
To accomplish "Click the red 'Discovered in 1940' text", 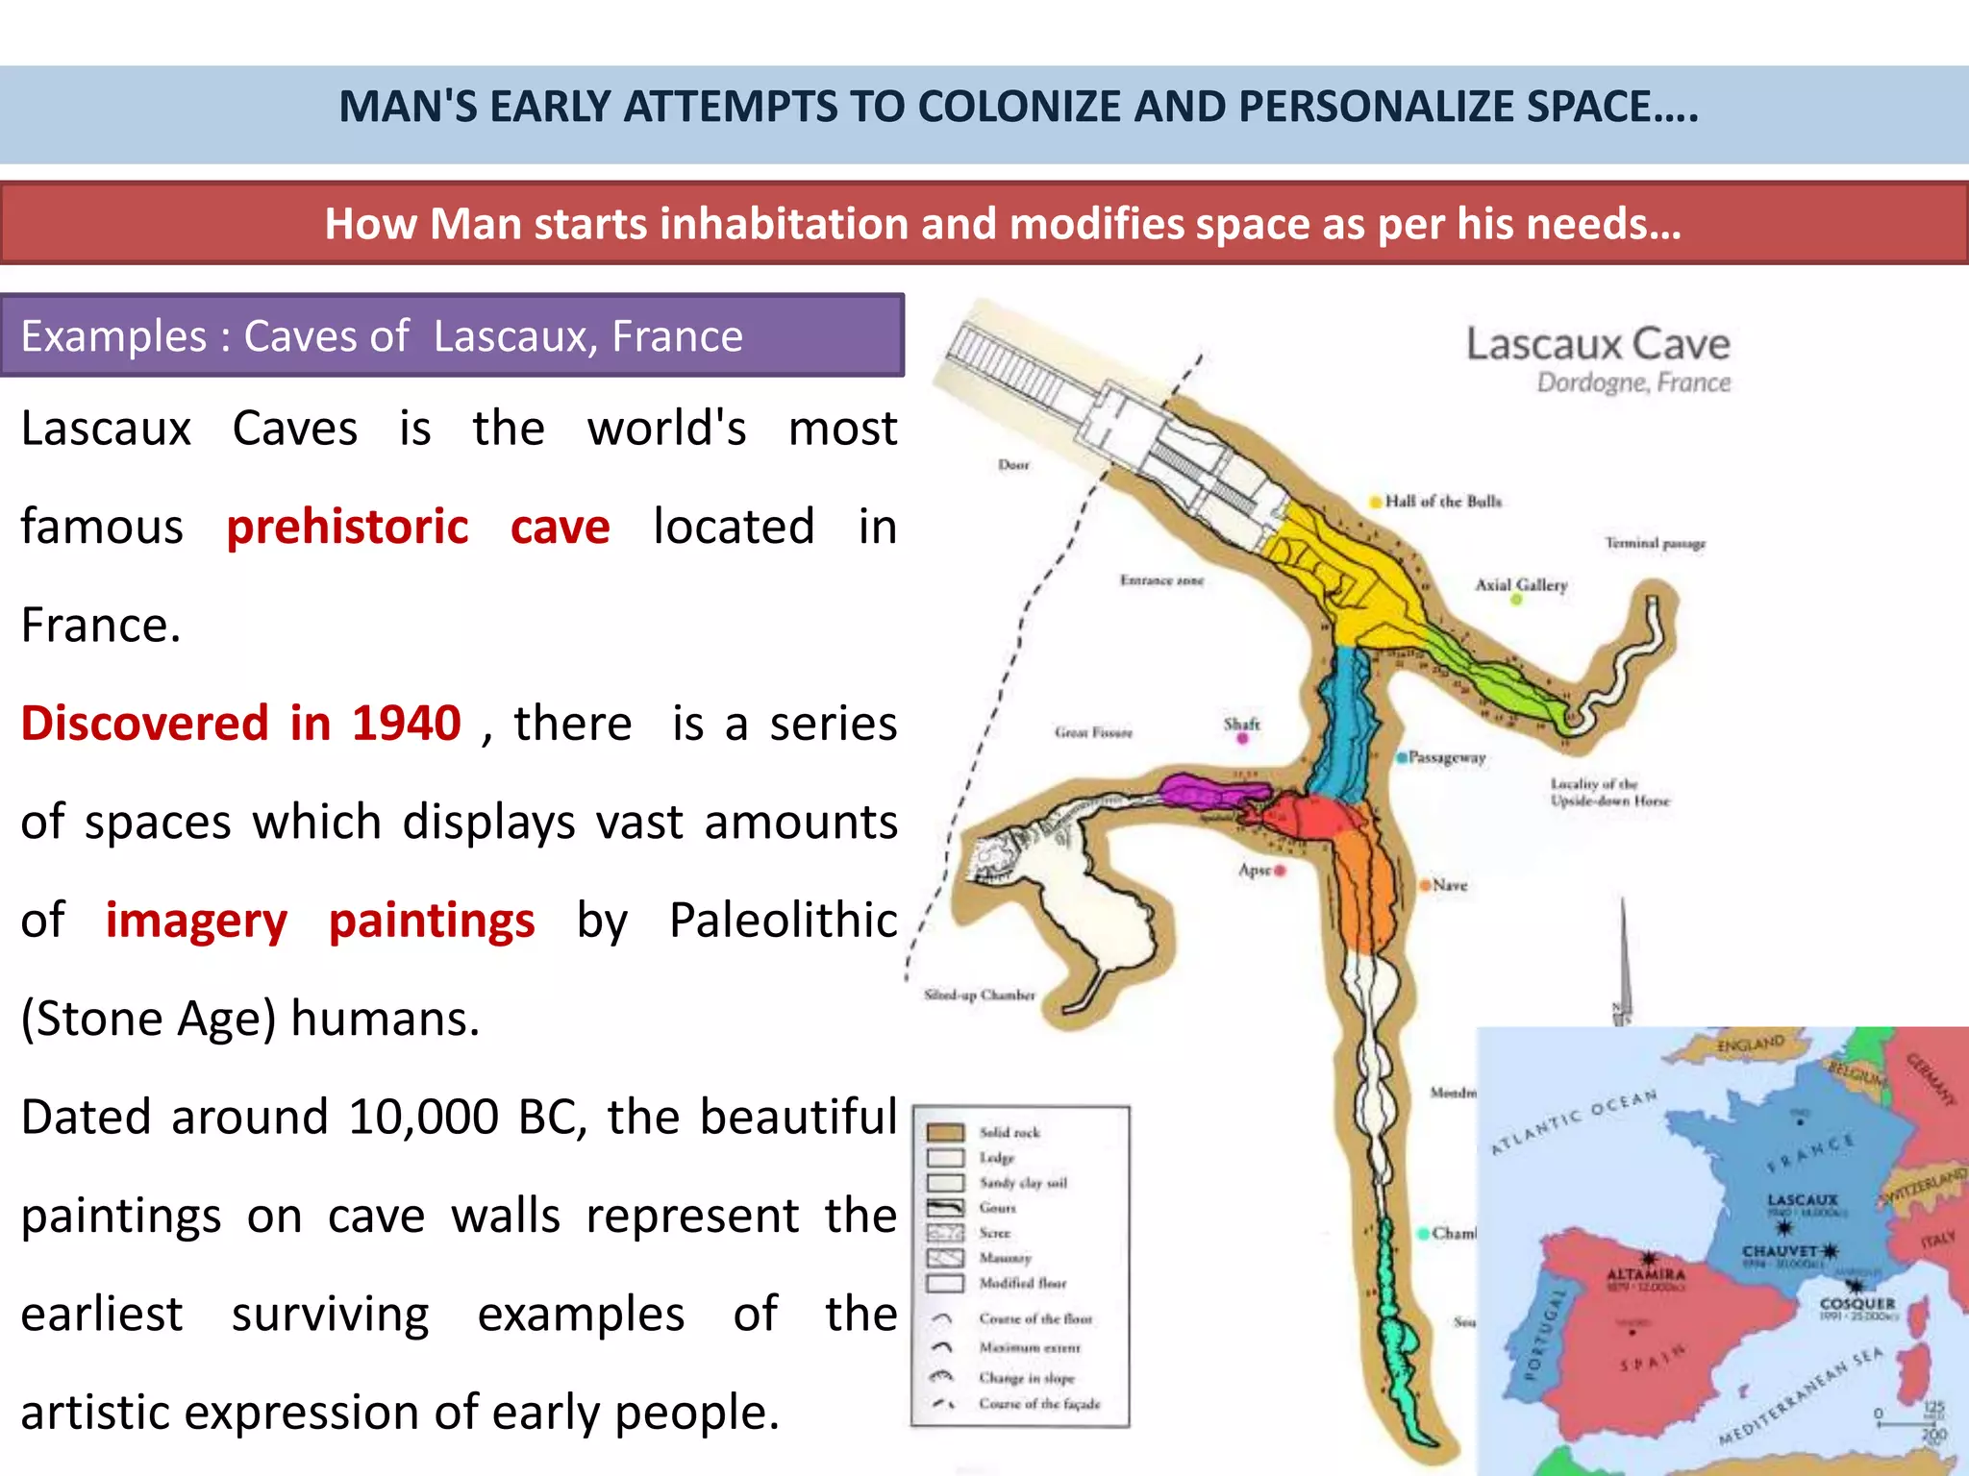I will (x=240, y=723).
